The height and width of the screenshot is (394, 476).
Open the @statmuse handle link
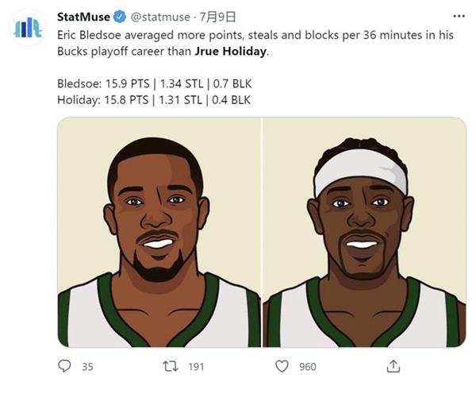click(x=160, y=17)
